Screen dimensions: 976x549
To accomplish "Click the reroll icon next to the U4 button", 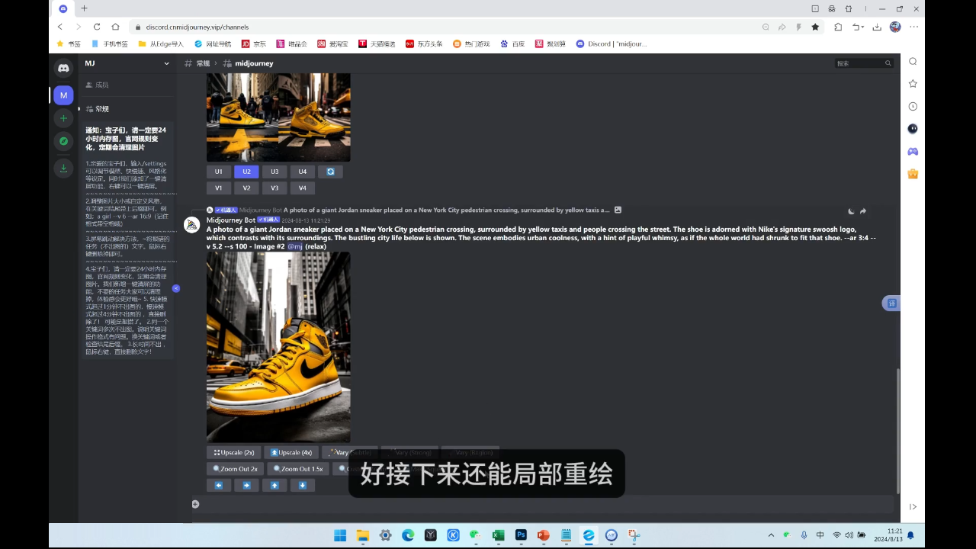I will point(330,172).
